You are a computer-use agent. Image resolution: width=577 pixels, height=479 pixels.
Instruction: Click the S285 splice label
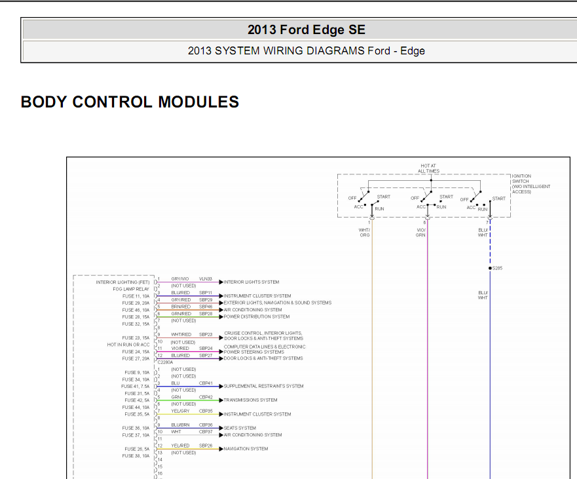pos(497,268)
